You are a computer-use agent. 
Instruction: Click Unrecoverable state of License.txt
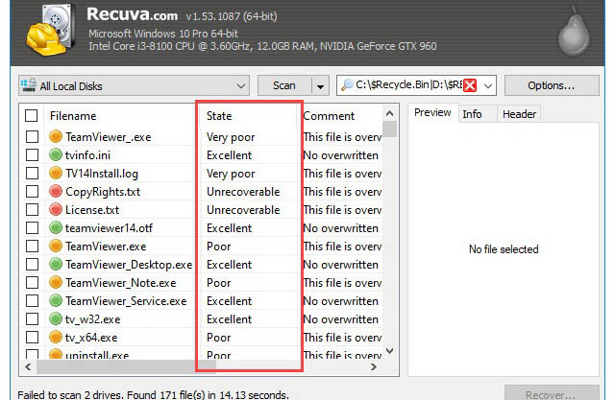click(x=243, y=210)
